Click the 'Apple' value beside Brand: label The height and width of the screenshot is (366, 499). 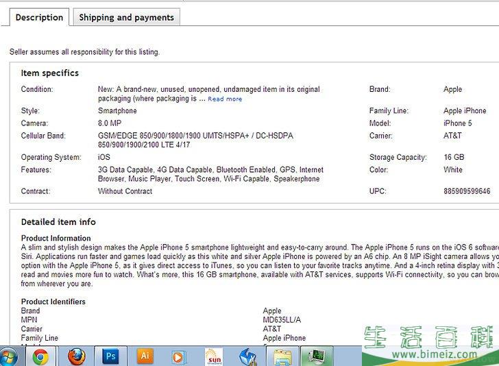[452, 89]
